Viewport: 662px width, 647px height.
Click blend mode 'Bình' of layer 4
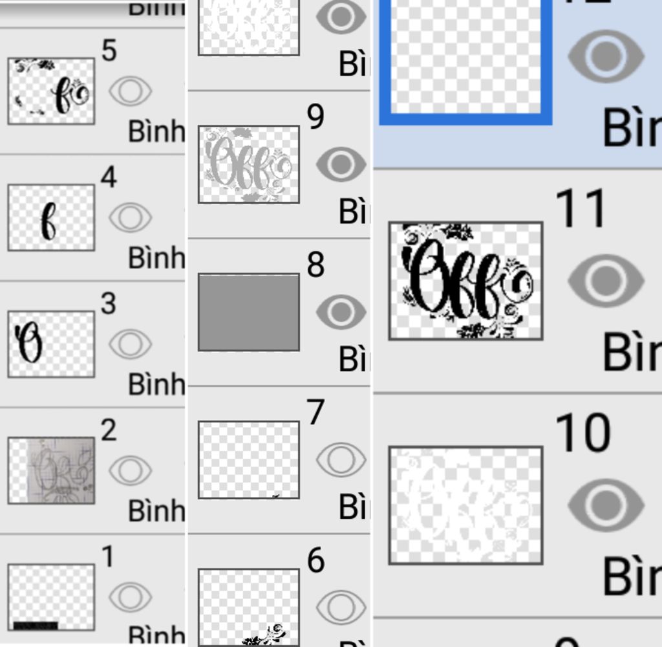pos(156,258)
